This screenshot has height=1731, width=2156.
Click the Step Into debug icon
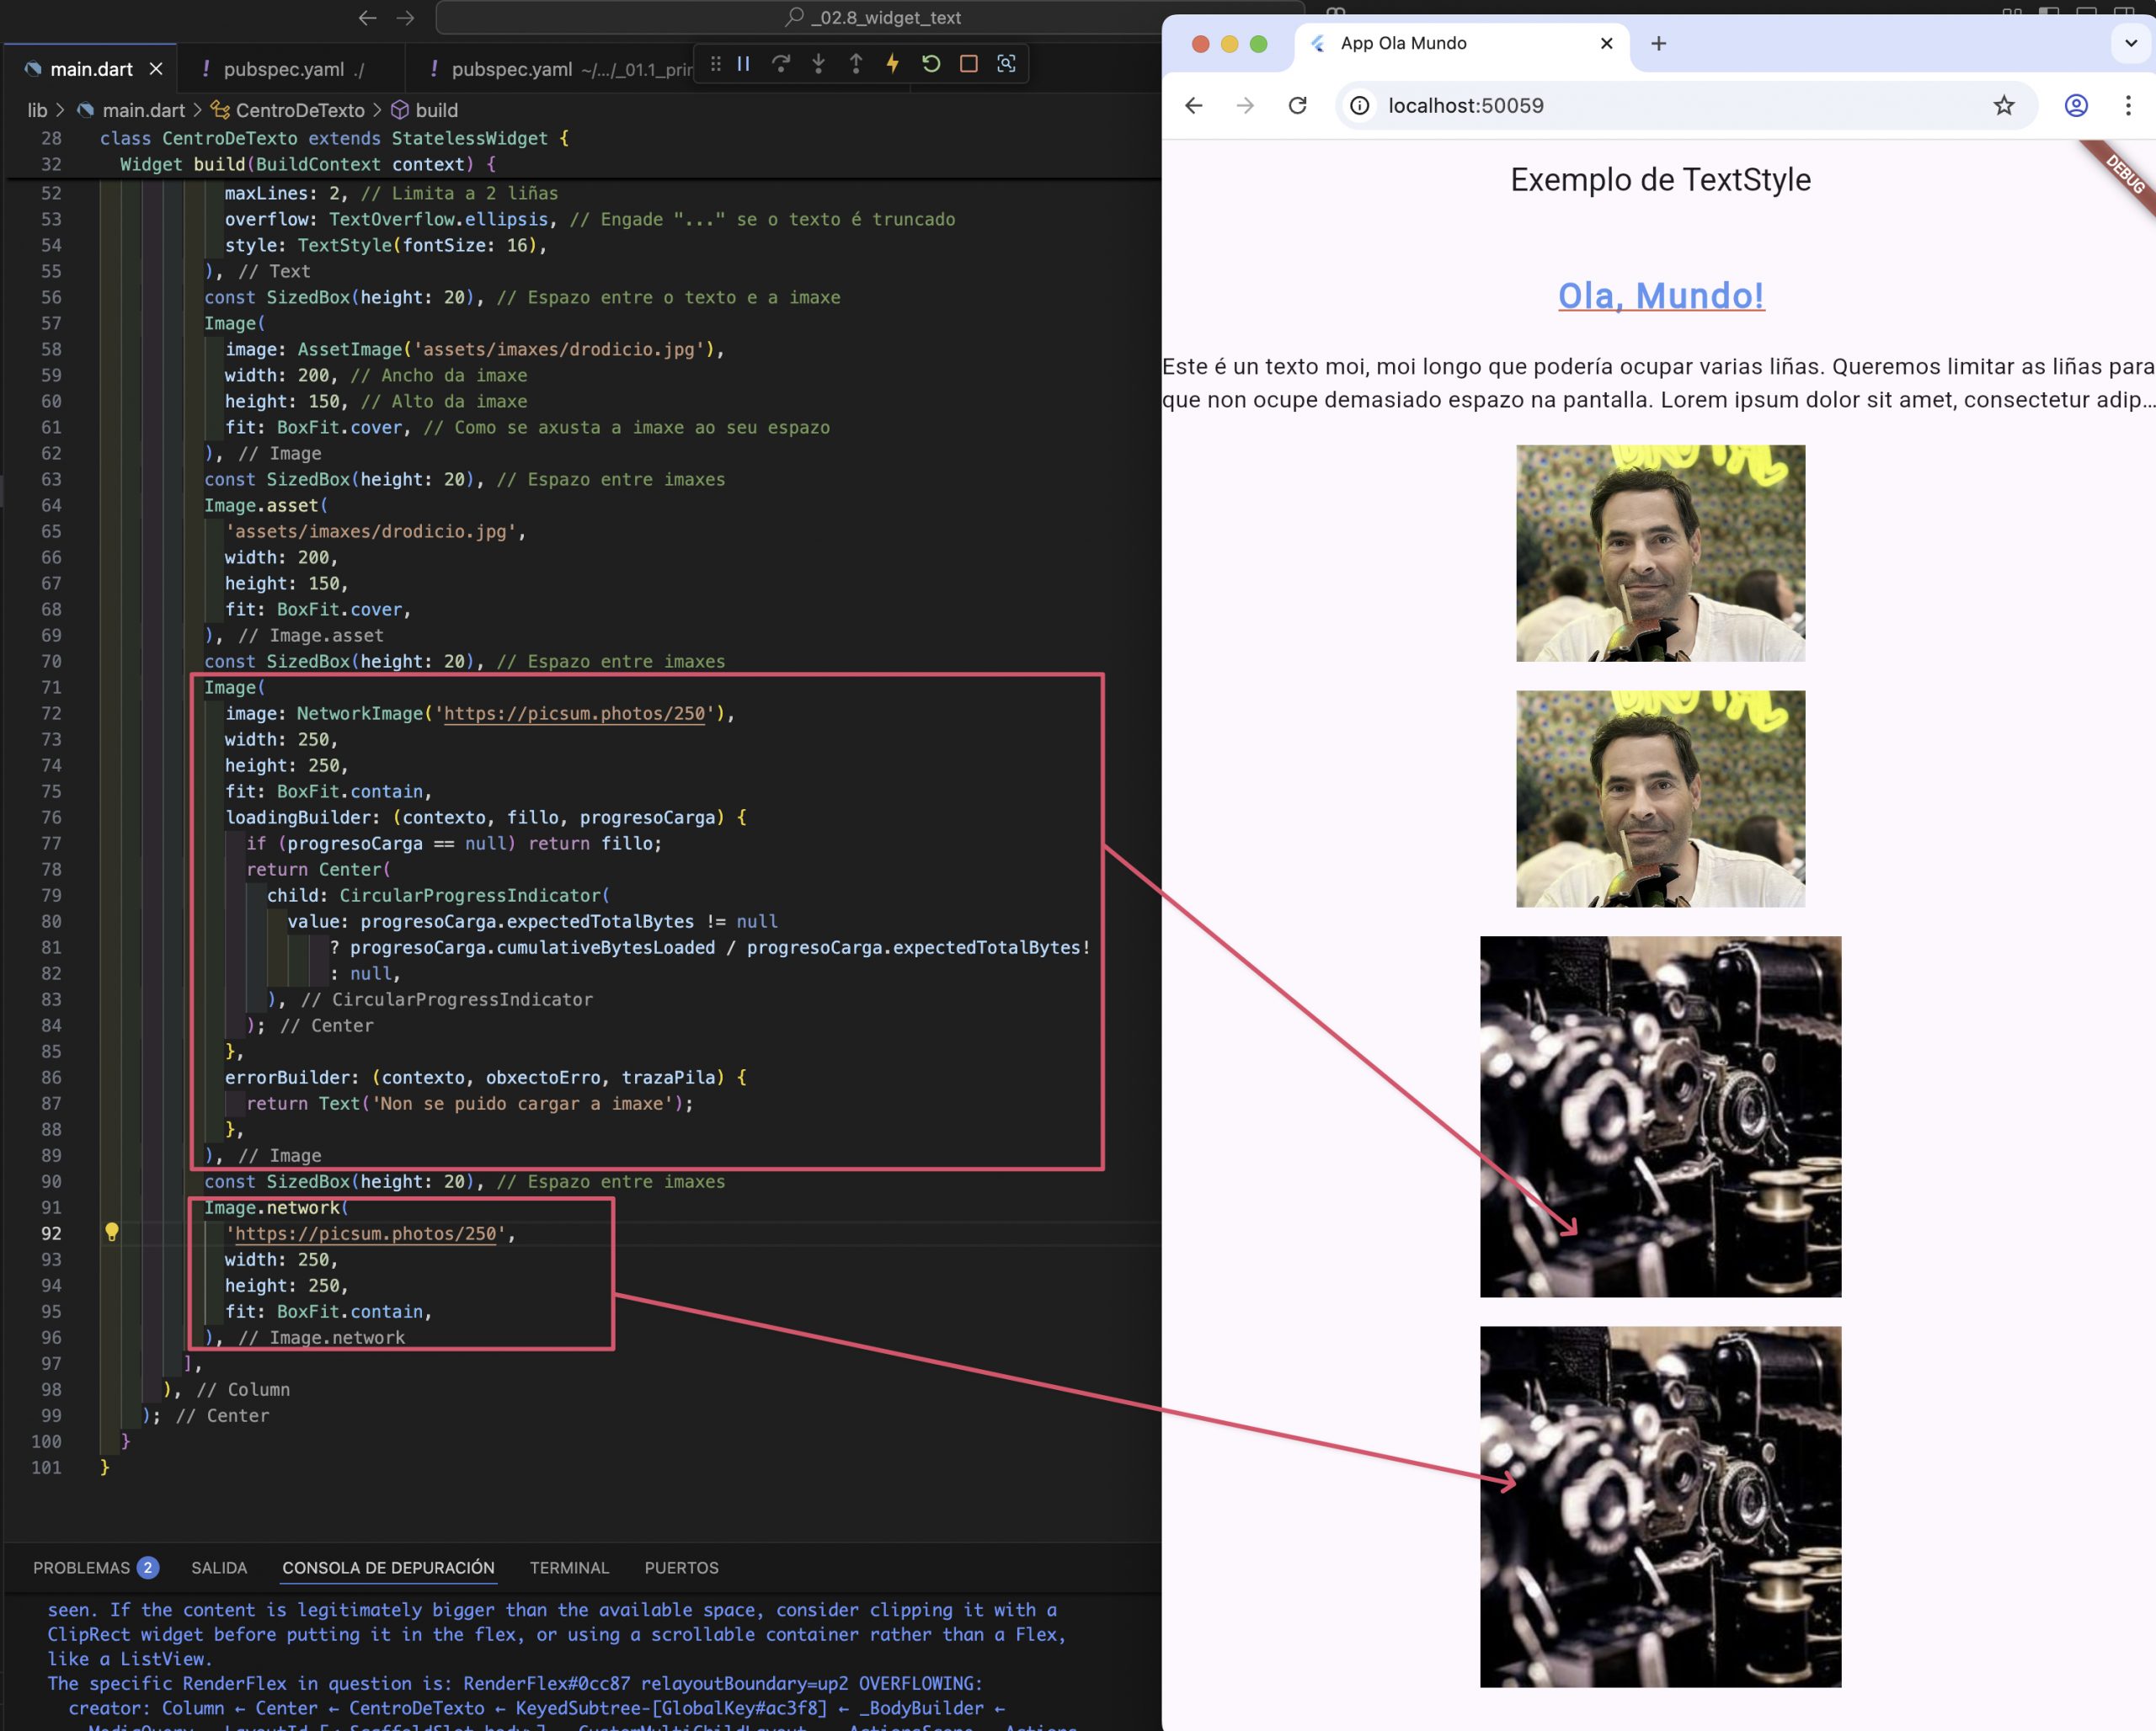(818, 64)
